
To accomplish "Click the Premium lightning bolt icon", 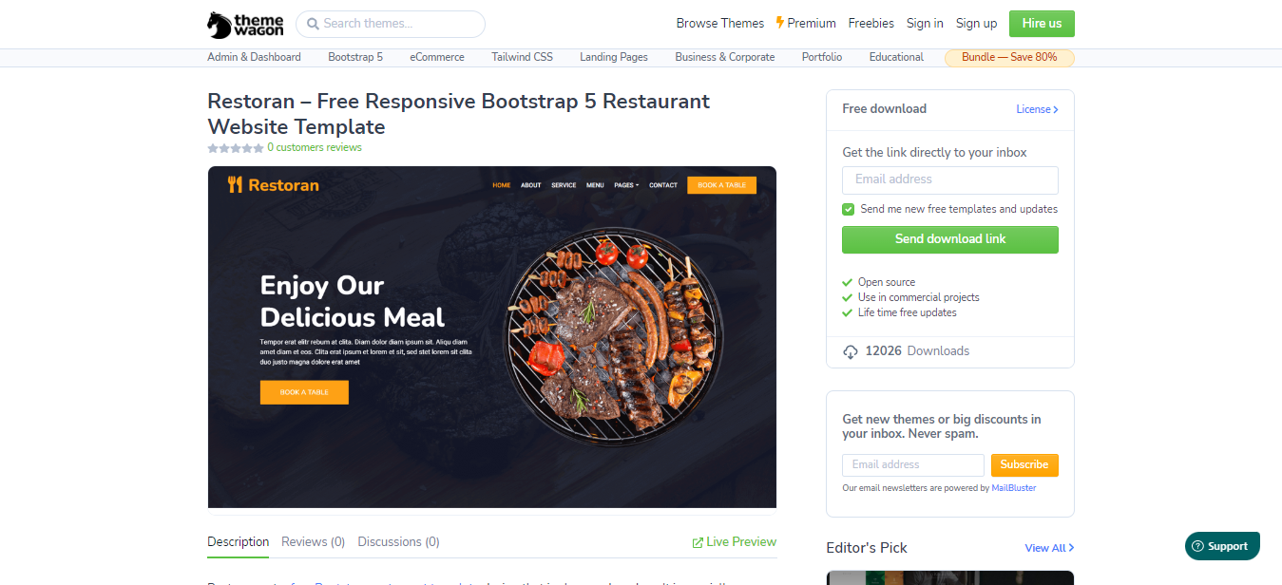I will coord(780,23).
